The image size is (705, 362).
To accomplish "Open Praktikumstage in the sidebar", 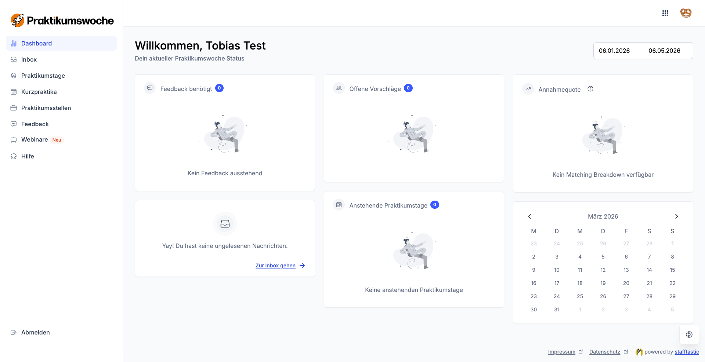I will click(x=43, y=76).
